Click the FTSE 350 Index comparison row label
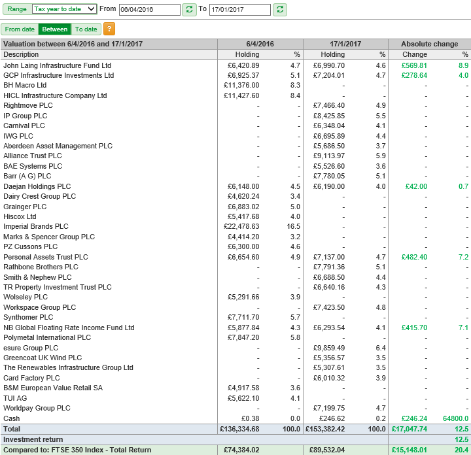This screenshot has width=471, height=455. [x=77, y=450]
